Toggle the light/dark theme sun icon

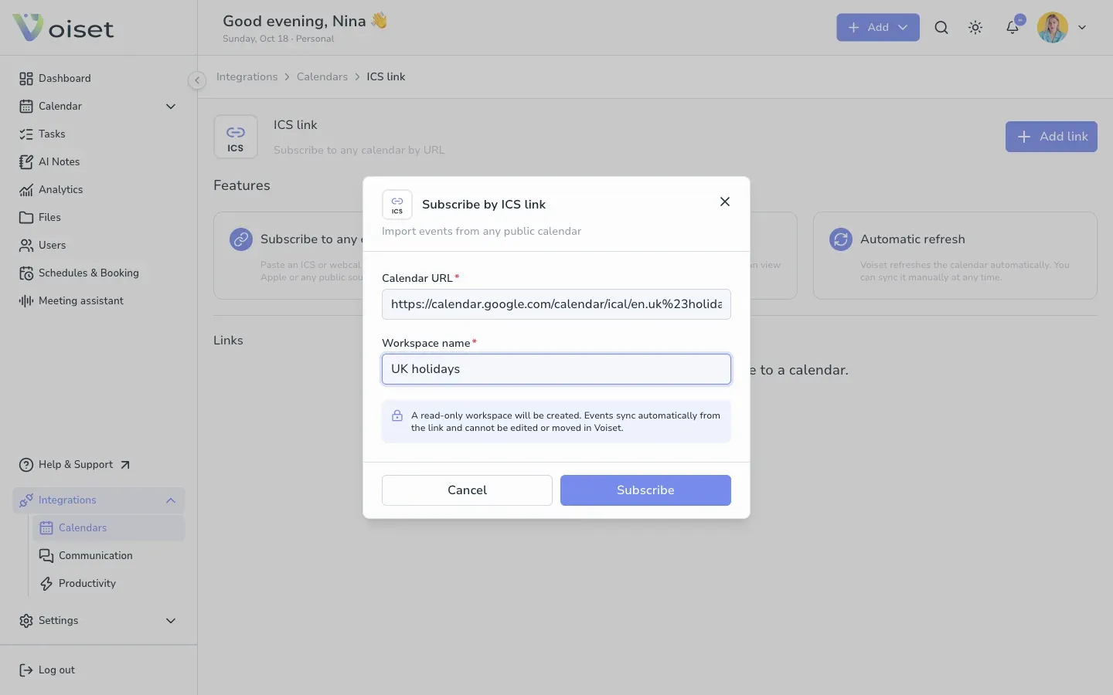click(x=975, y=28)
